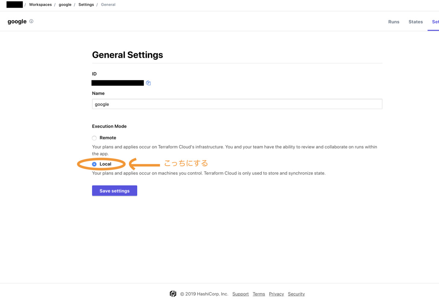
Task: Open Terms link in footer
Action: (x=259, y=294)
